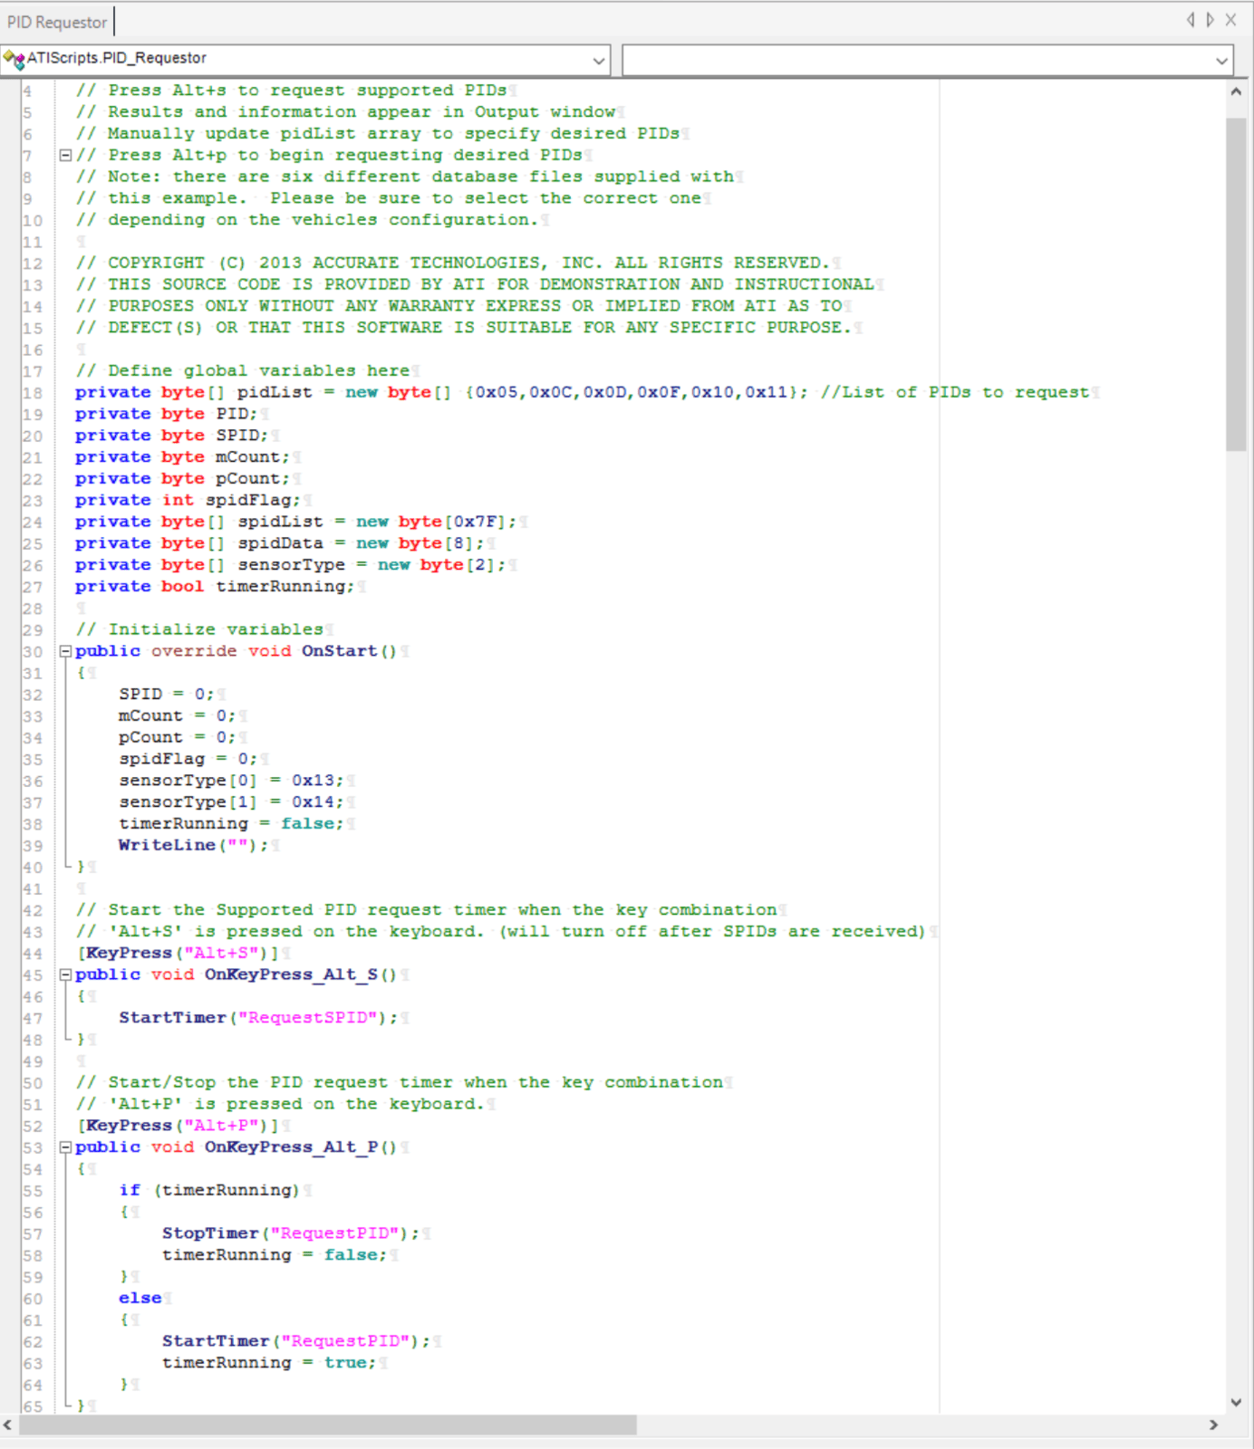Click the horizontal scrollbar right arrow

(x=1214, y=1425)
